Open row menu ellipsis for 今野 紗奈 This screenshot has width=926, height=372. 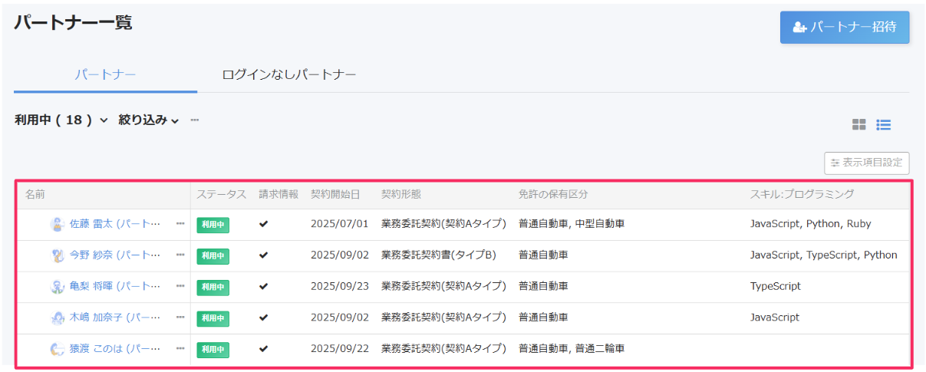coord(180,255)
